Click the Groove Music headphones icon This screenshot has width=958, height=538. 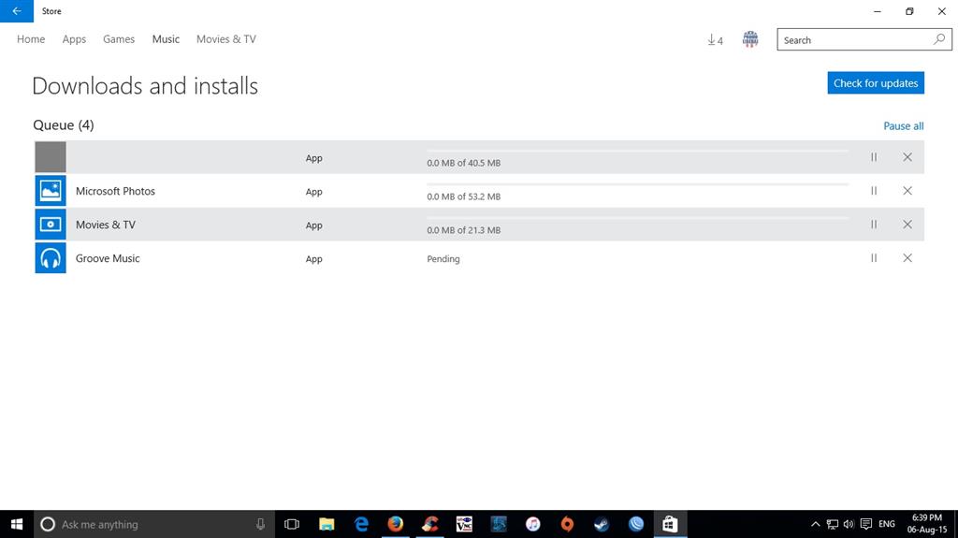coord(51,258)
